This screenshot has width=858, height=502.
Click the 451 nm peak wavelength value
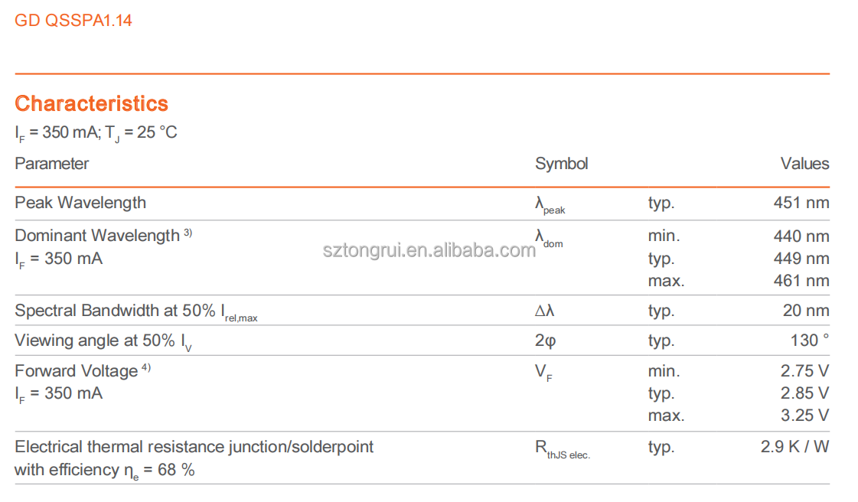pos(801,203)
